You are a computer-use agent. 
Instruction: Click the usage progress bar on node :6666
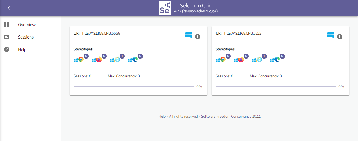[x=134, y=87]
